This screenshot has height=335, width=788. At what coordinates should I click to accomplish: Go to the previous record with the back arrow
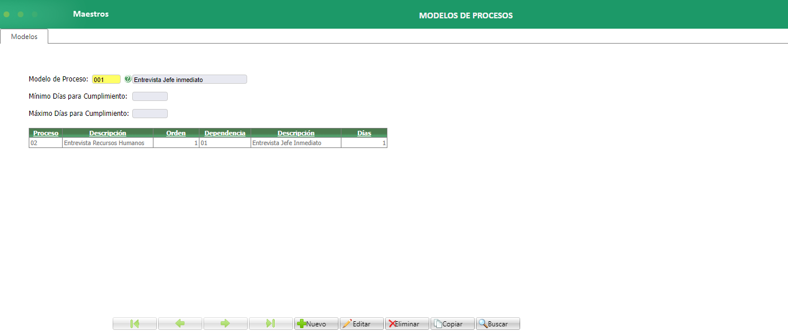coord(179,323)
